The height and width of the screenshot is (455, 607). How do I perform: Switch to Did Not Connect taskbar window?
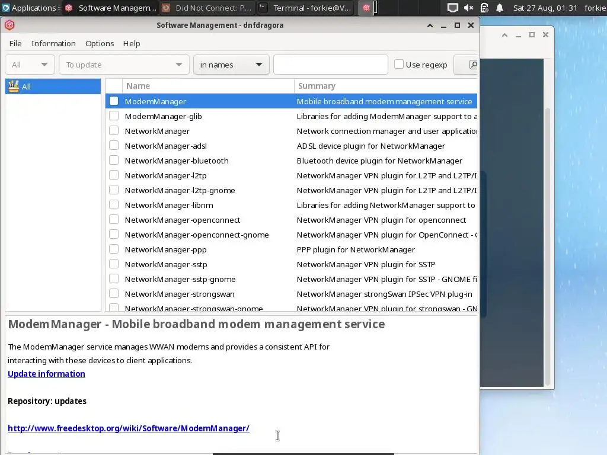[207, 8]
